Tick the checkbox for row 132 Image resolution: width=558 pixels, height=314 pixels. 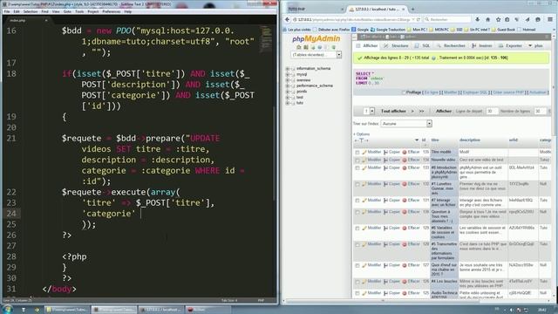click(x=357, y=184)
